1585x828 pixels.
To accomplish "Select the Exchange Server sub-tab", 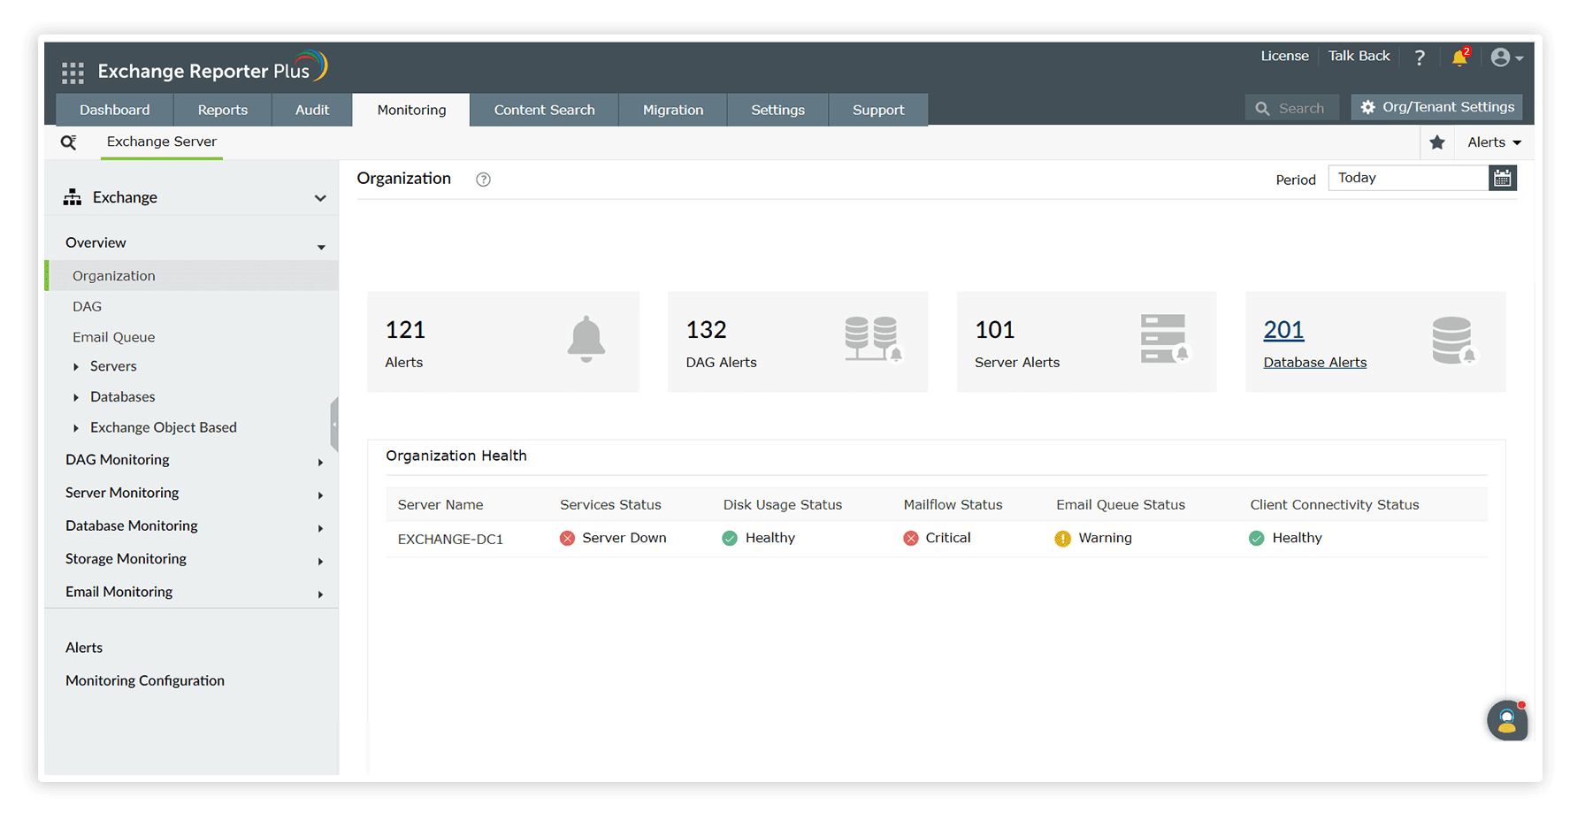I will pos(162,142).
